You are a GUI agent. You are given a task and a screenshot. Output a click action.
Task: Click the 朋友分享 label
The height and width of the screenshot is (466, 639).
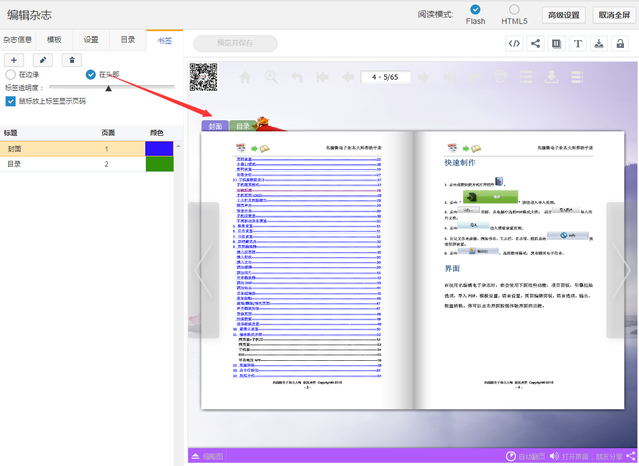[x=609, y=456]
